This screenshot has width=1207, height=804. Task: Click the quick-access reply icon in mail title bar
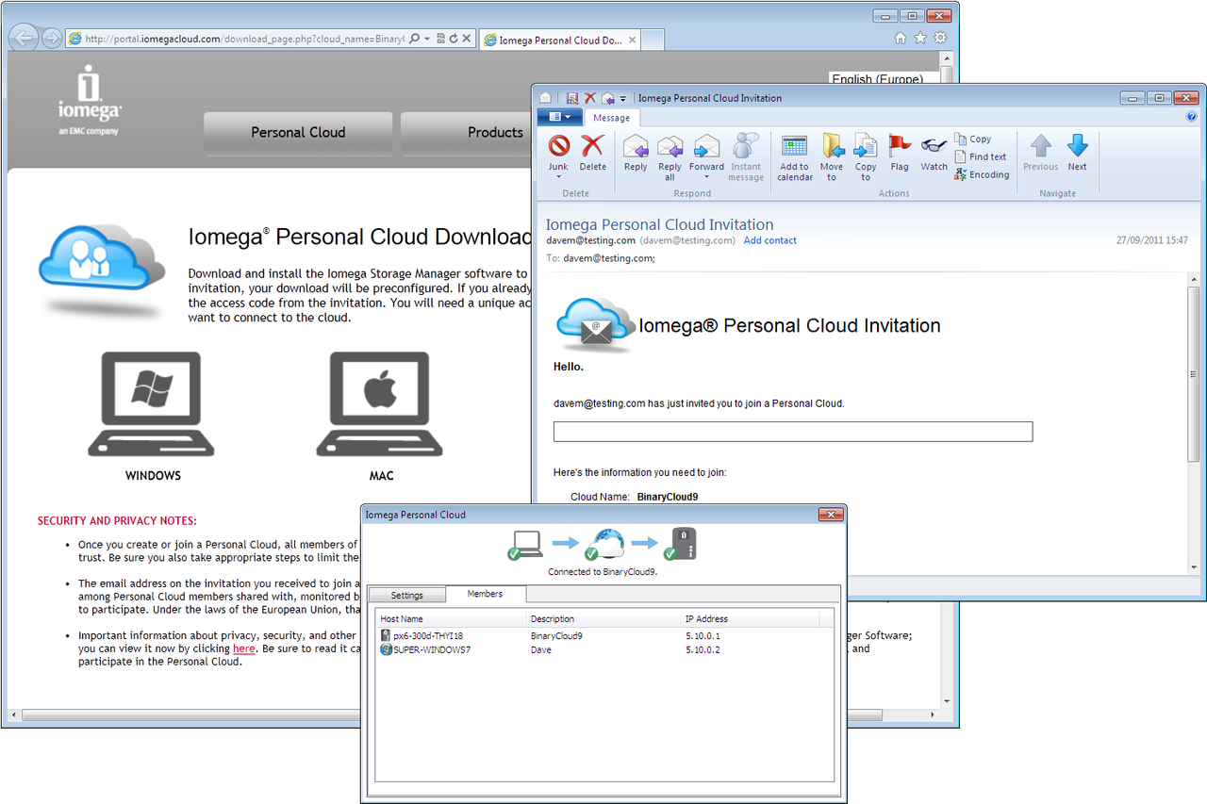(x=607, y=98)
